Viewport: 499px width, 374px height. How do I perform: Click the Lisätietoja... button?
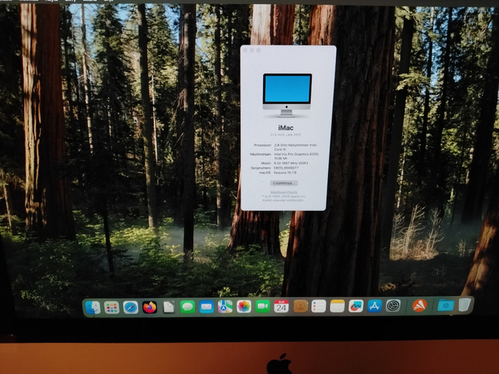click(x=284, y=183)
